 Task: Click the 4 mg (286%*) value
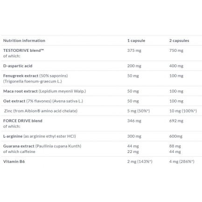[x=182, y=162]
